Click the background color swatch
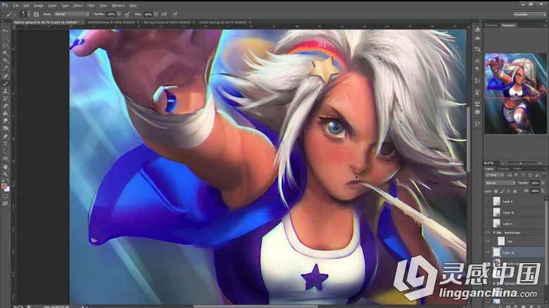This screenshot has width=549, height=308. [x=7, y=189]
